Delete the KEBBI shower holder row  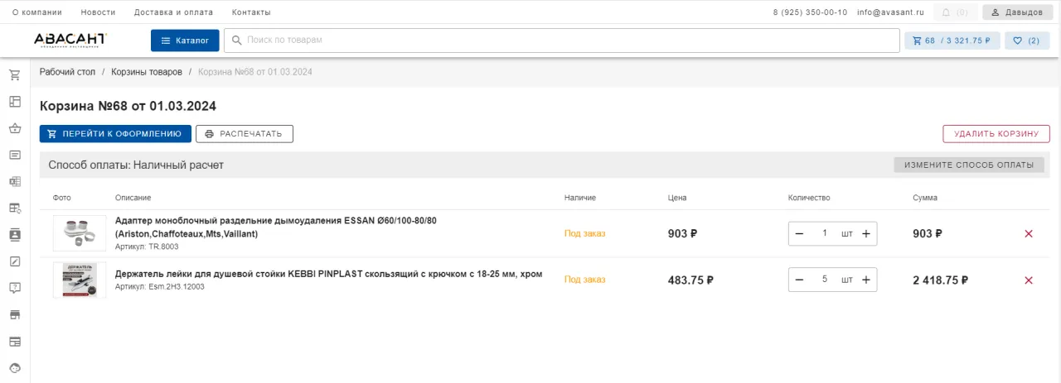point(1029,280)
